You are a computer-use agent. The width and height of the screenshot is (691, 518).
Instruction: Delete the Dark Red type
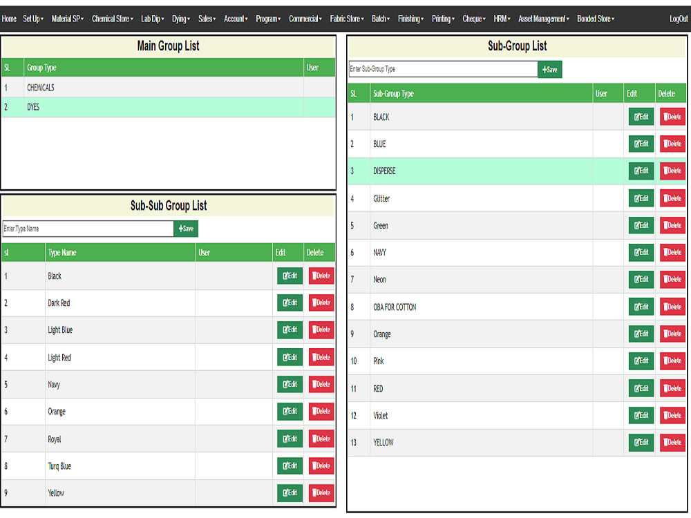[321, 303]
